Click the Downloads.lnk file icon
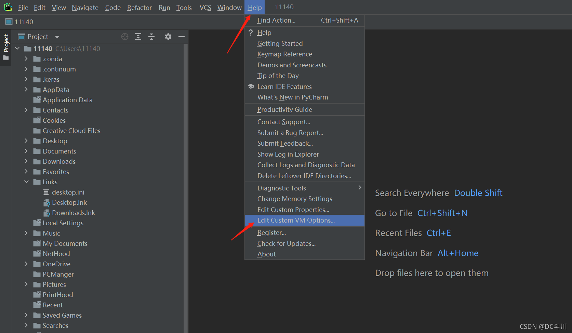The width and height of the screenshot is (572, 333). click(x=47, y=213)
